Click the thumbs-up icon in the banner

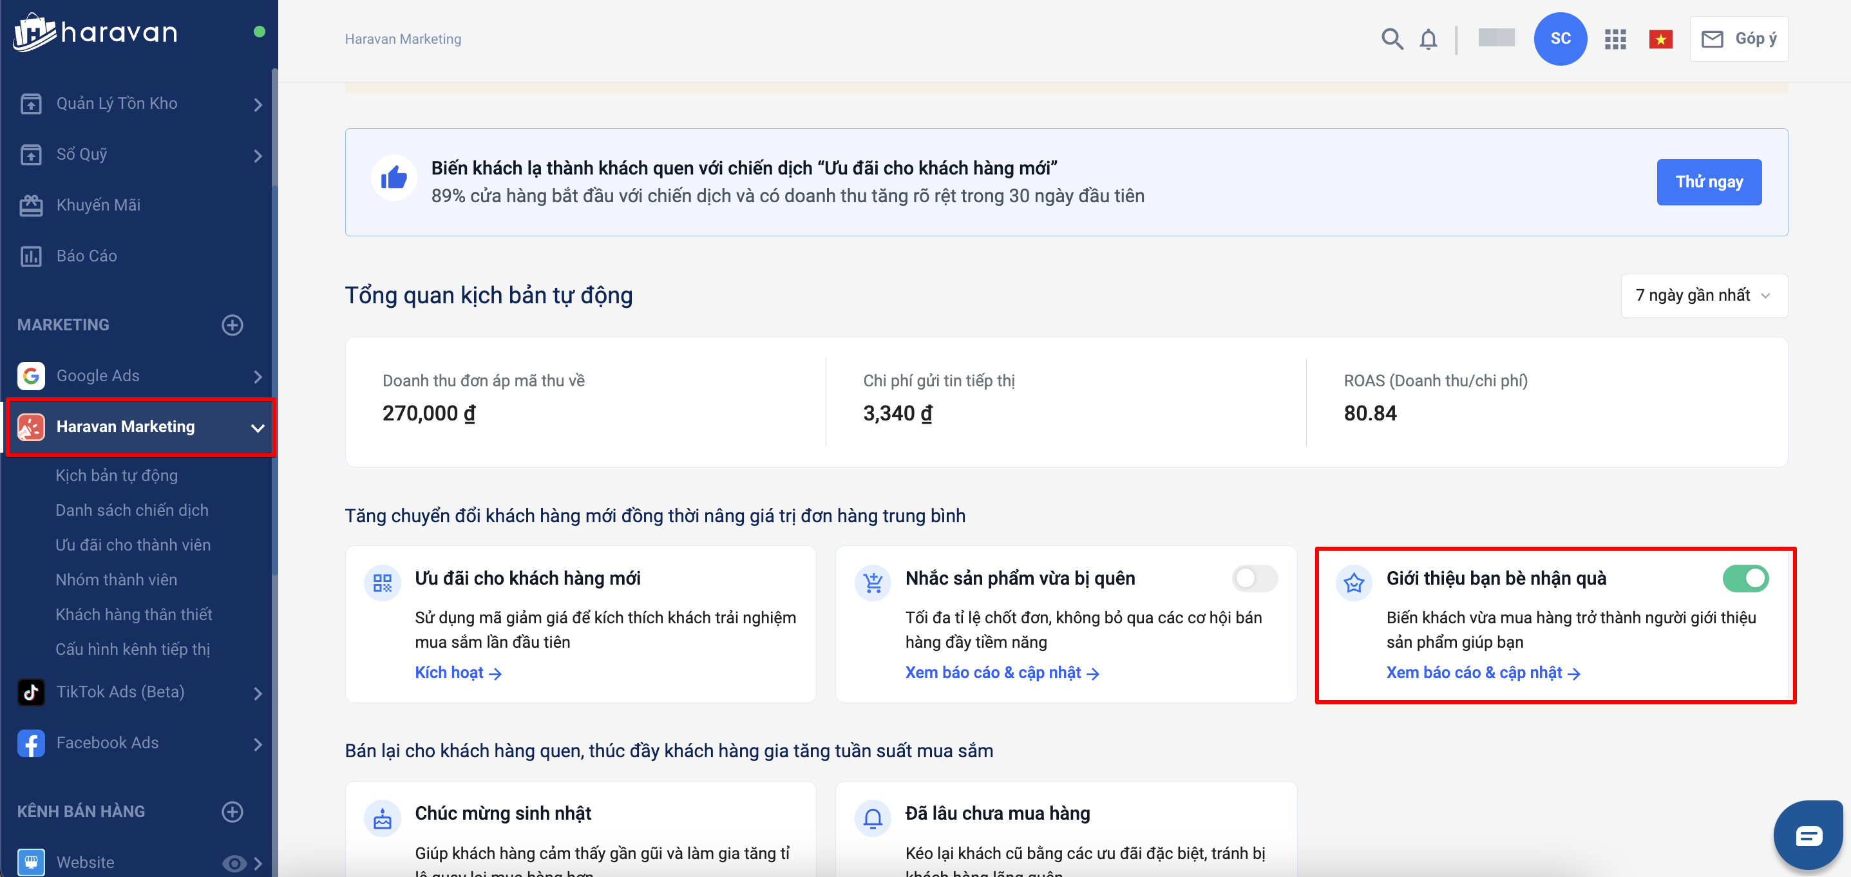tap(394, 178)
